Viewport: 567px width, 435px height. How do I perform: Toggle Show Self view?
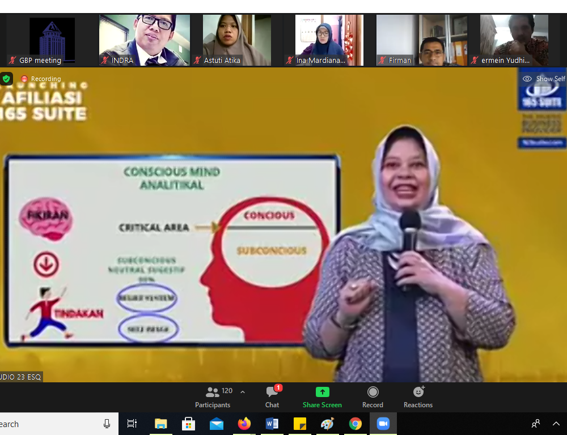[543, 79]
